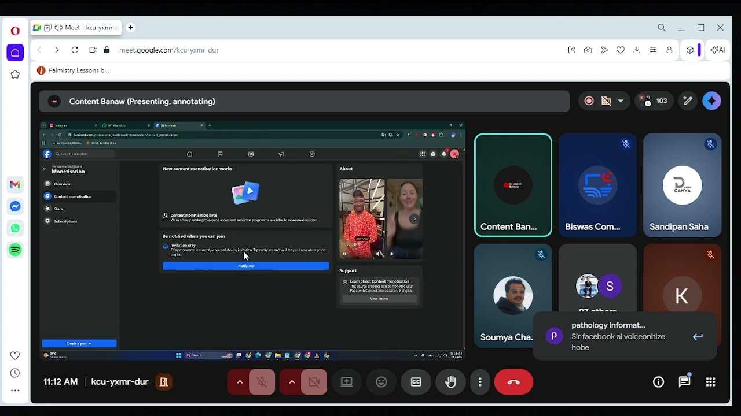741x416 pixels.
Task: Click Notify me button in shared screen
Action: coord(245,266)
